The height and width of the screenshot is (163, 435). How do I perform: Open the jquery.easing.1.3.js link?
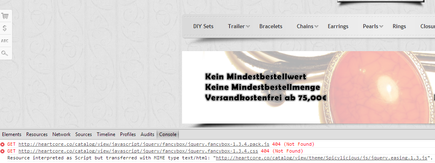322,158
